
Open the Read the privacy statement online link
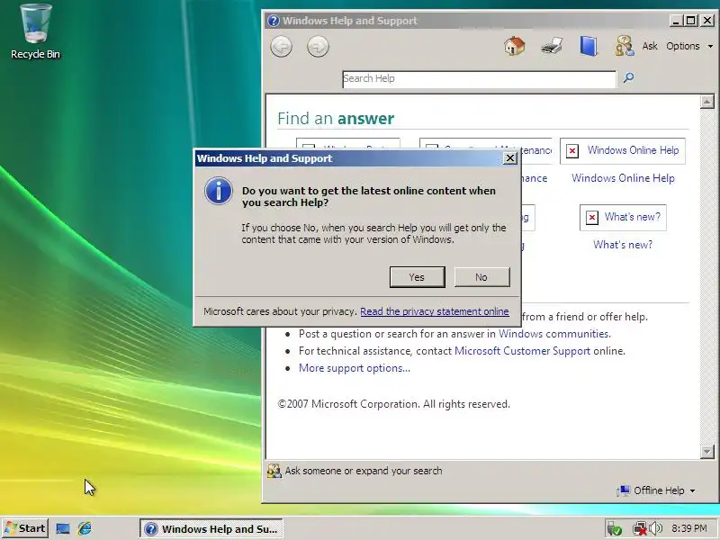coord(435,311)
